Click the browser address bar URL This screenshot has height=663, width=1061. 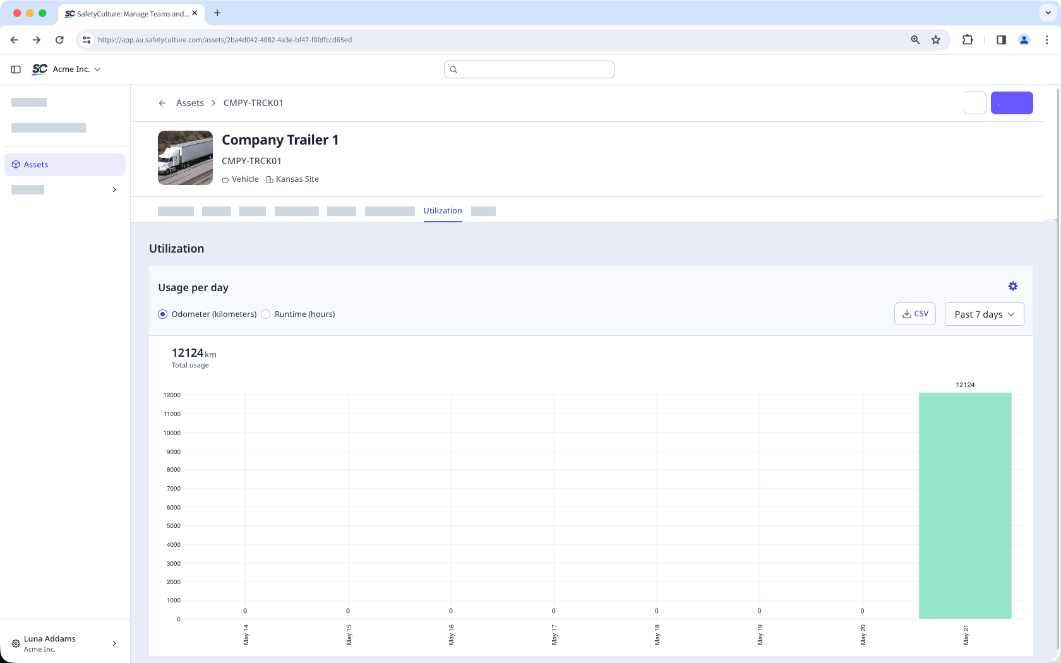225,40
